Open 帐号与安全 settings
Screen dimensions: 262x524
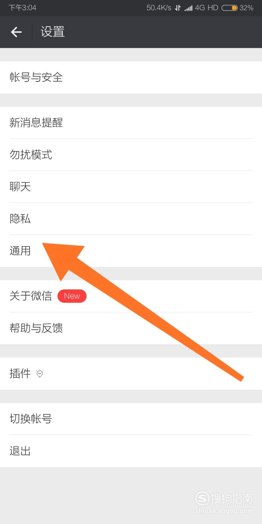(131, 78)
